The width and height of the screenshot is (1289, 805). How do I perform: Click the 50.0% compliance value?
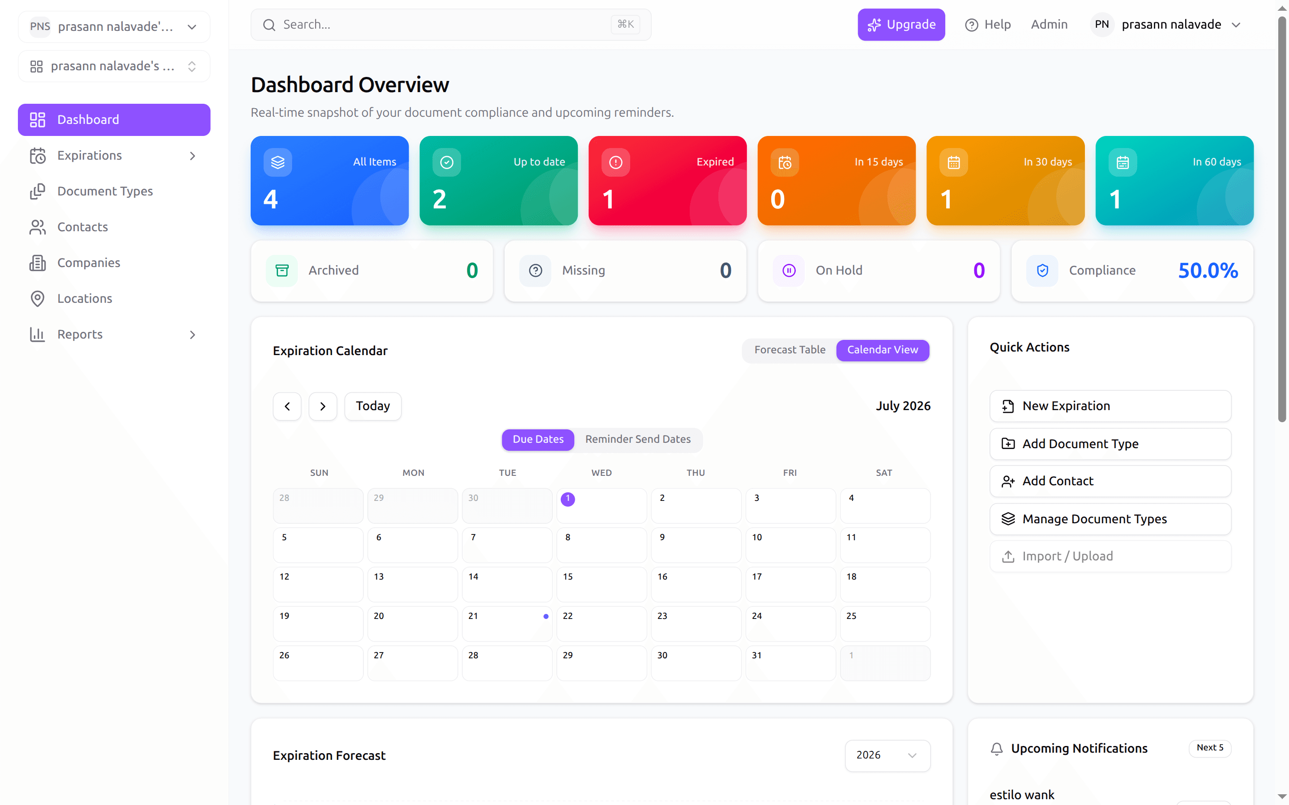click(x=1208, y=271)
